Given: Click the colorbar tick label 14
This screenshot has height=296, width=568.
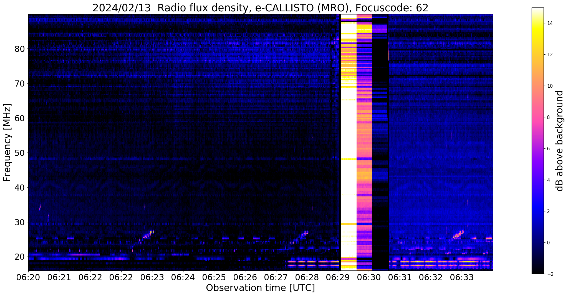Looking at the screenshot, I should 549,23.
